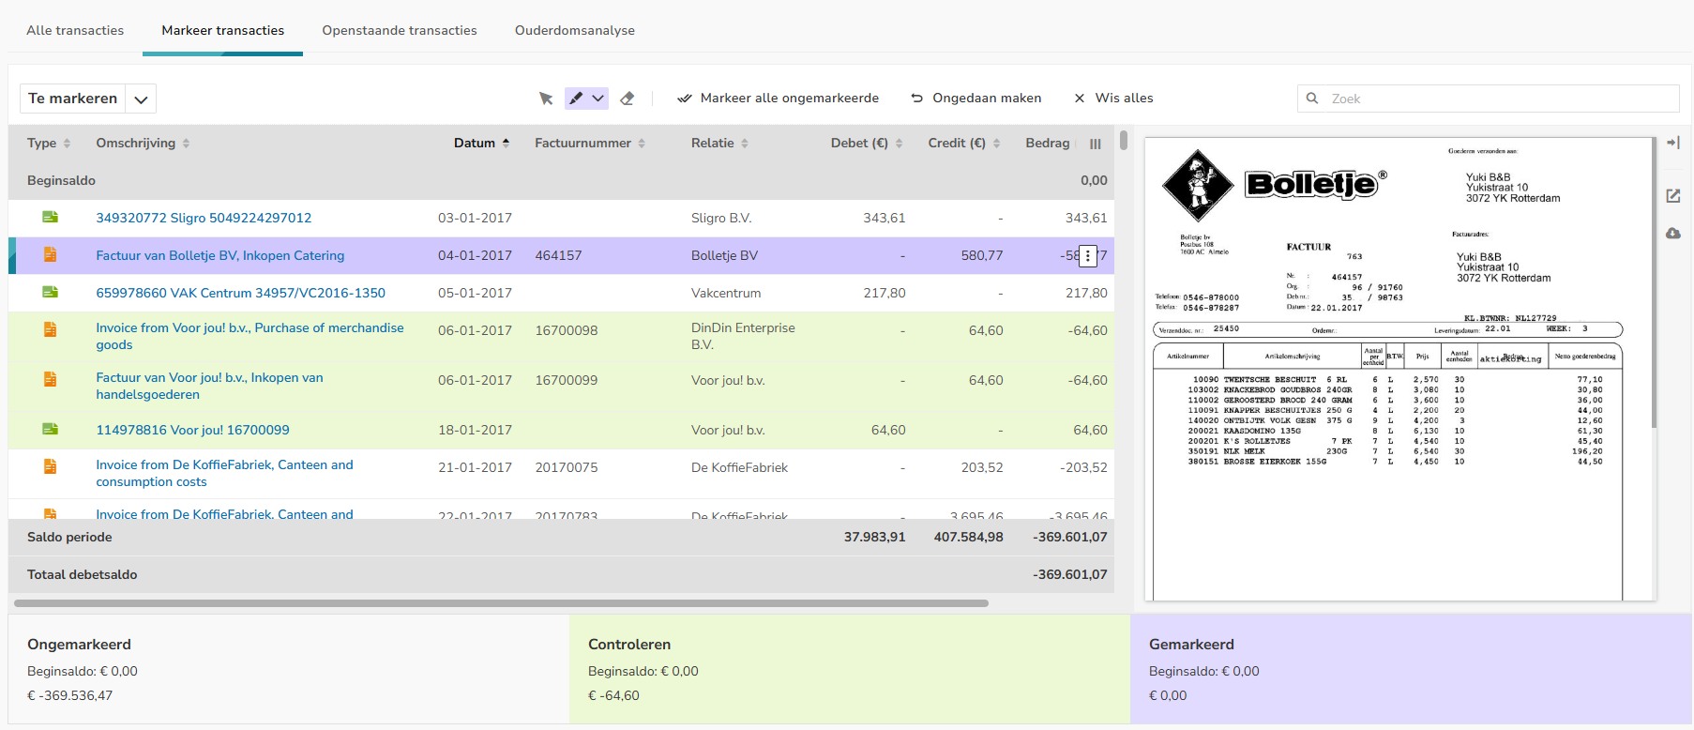This screenshot has height=730, width=1694.
Task: Click Wis alles
Action: [x=1113, y=99]
